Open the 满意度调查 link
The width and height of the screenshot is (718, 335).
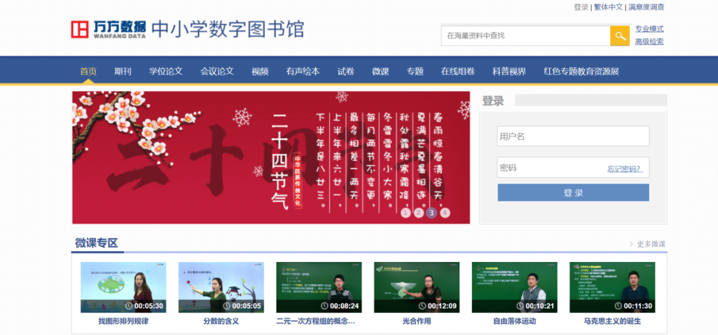point(646,7)
